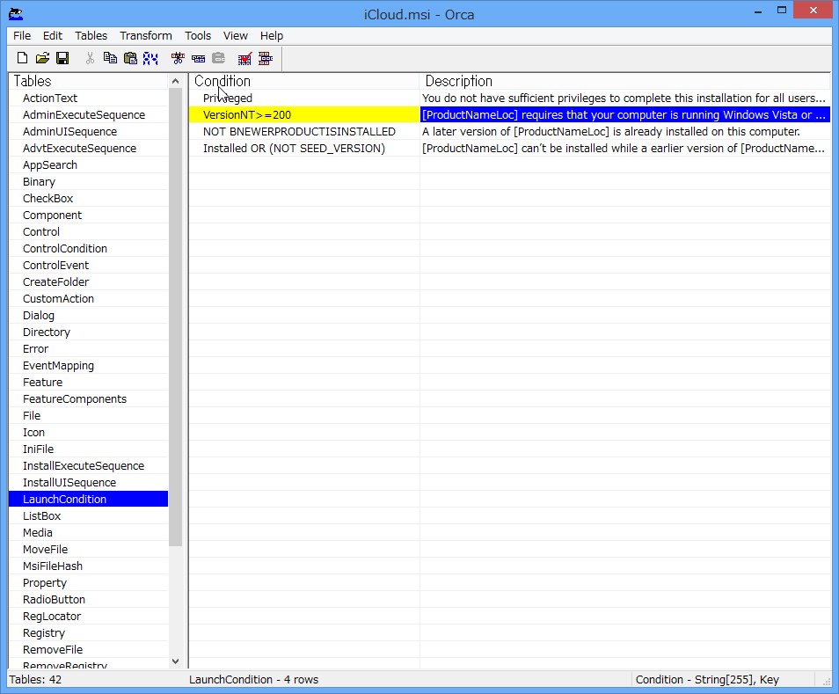Open the Tools menu
The height and width of the screenshot is (694, 839).
point(198,35)
